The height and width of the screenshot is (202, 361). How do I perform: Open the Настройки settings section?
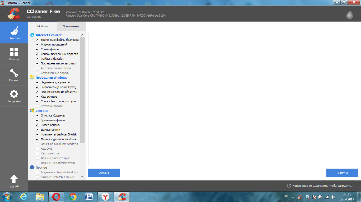point(14,96)
